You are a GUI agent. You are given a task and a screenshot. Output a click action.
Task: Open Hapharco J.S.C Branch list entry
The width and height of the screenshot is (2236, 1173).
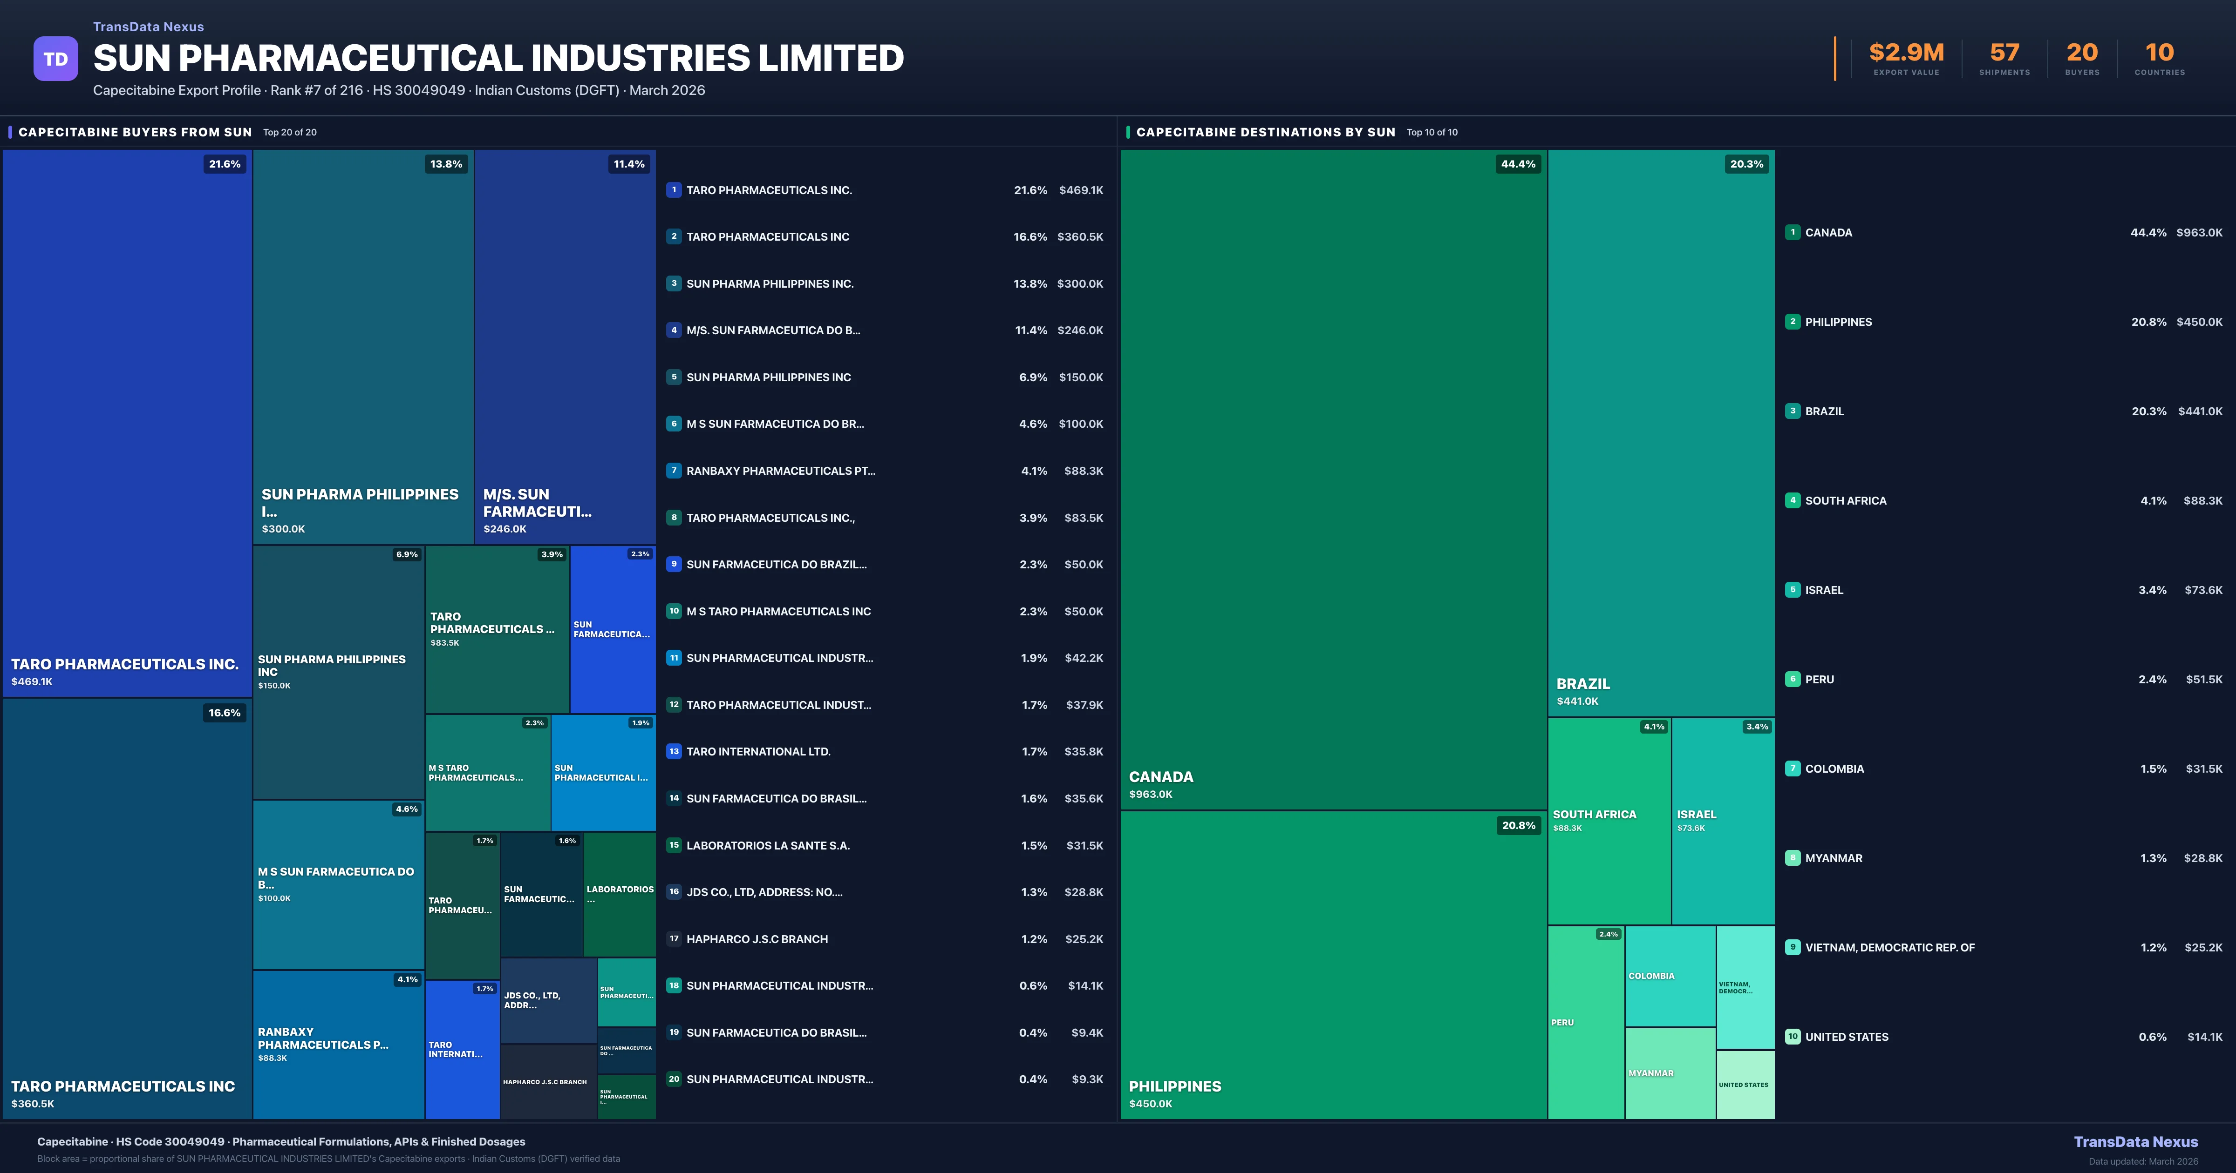757,939
